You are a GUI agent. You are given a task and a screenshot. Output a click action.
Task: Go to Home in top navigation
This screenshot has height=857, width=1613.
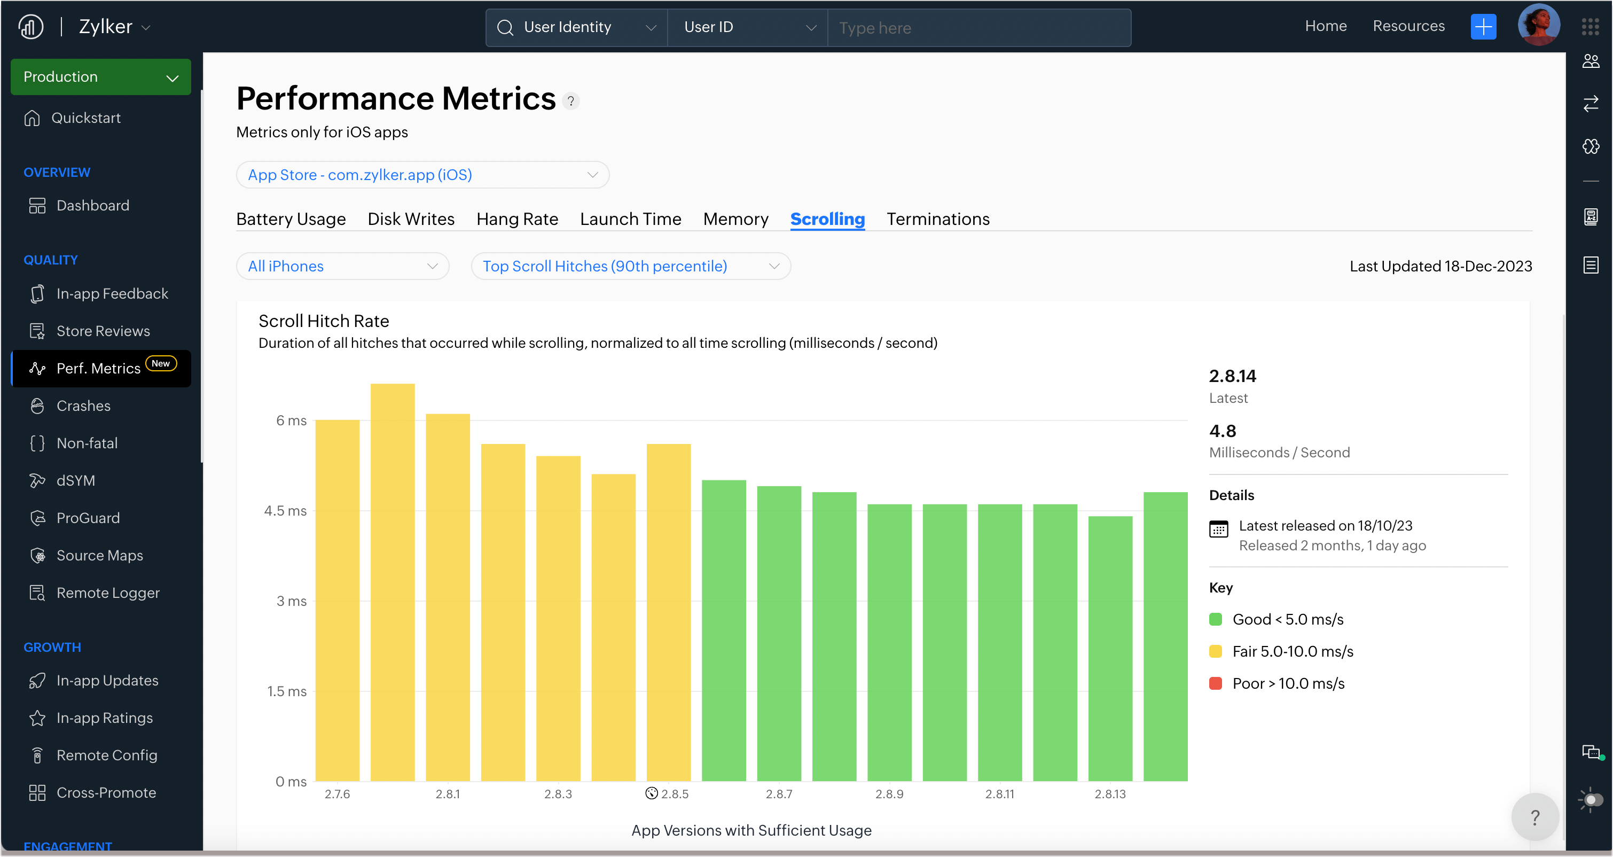1326,26
